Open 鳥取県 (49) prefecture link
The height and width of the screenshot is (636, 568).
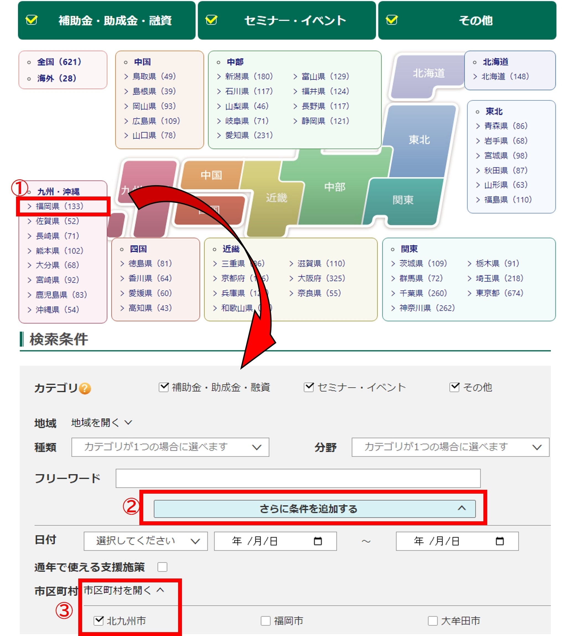click(154, 76)
